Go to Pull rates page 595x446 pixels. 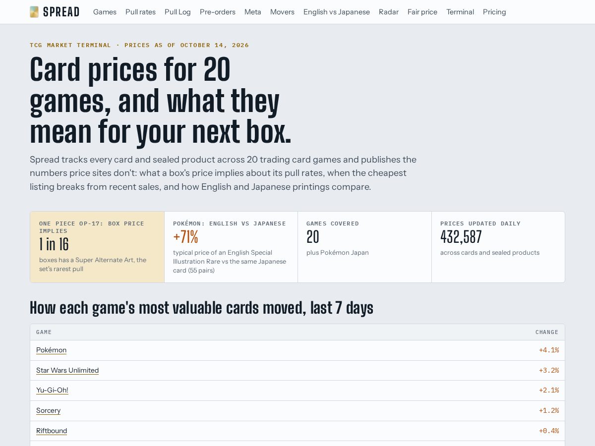[x=140, y=12]
